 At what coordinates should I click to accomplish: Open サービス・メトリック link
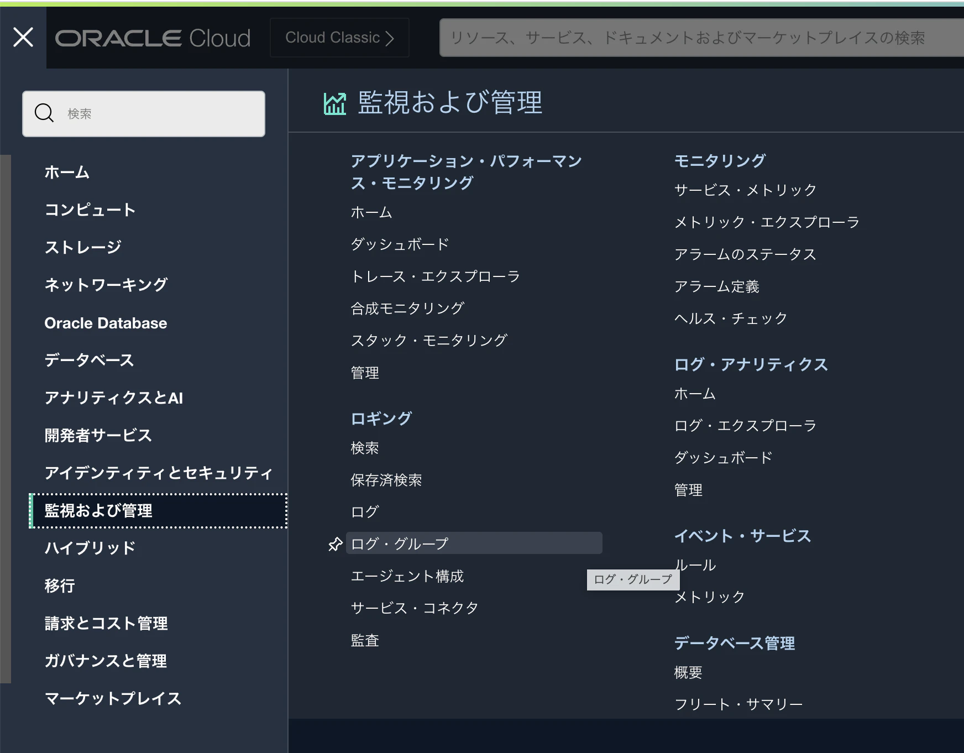[745, 190]
